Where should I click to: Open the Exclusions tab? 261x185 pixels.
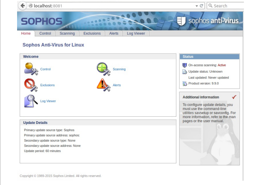pyautogui.click(x=92, y=34)
